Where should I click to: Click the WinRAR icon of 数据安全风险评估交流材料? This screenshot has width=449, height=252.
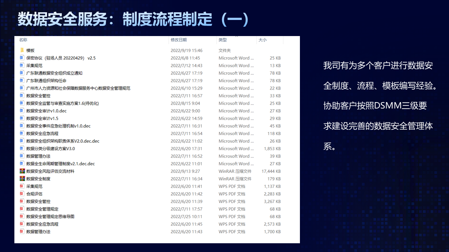22,171
